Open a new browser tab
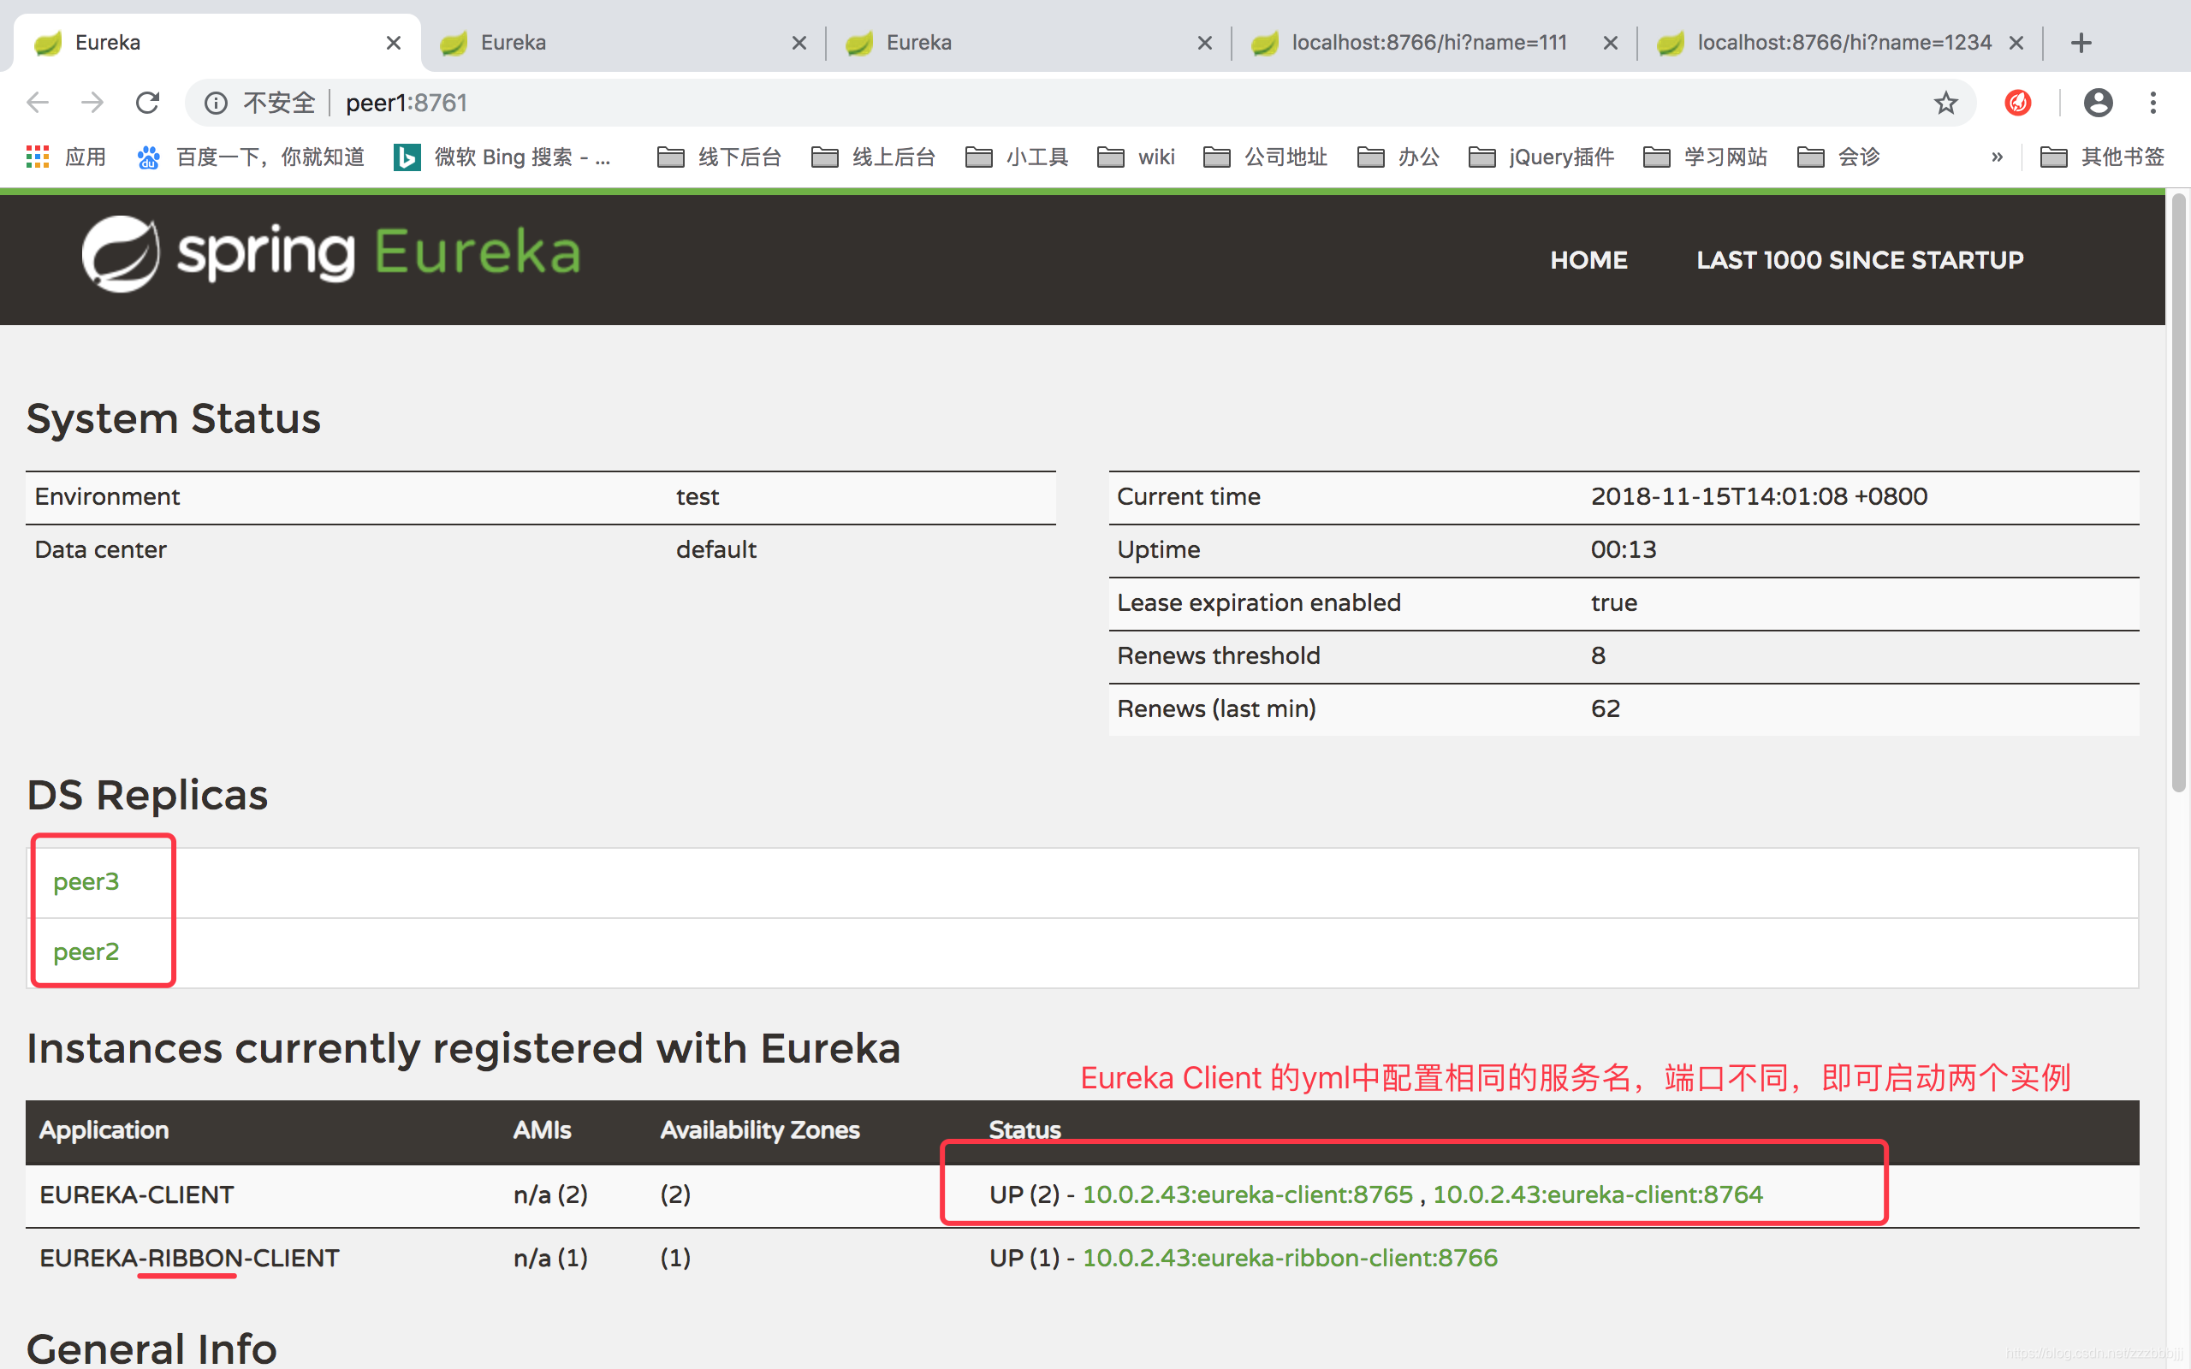 2081,43
